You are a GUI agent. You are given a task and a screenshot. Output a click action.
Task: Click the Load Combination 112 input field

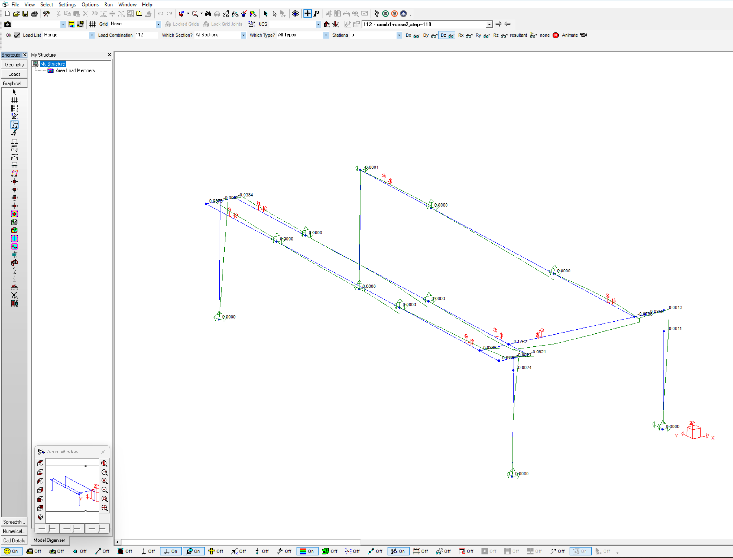(147, 35)
